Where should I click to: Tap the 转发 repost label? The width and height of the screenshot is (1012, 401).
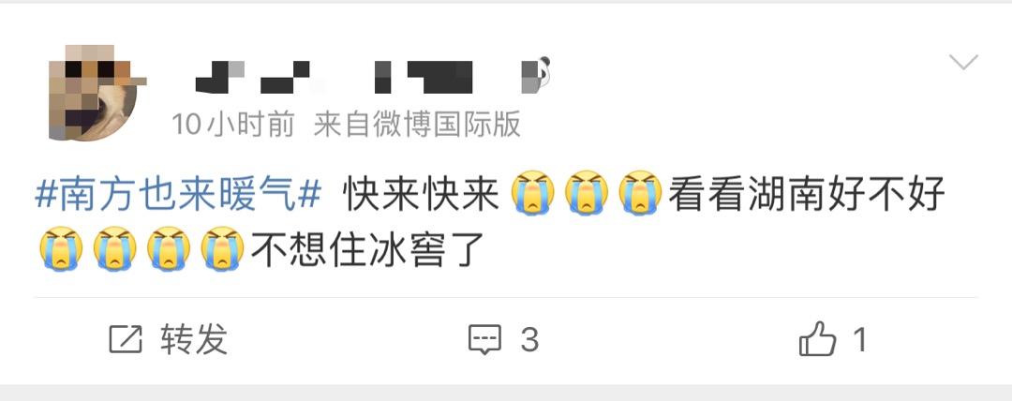coord(194,339)
